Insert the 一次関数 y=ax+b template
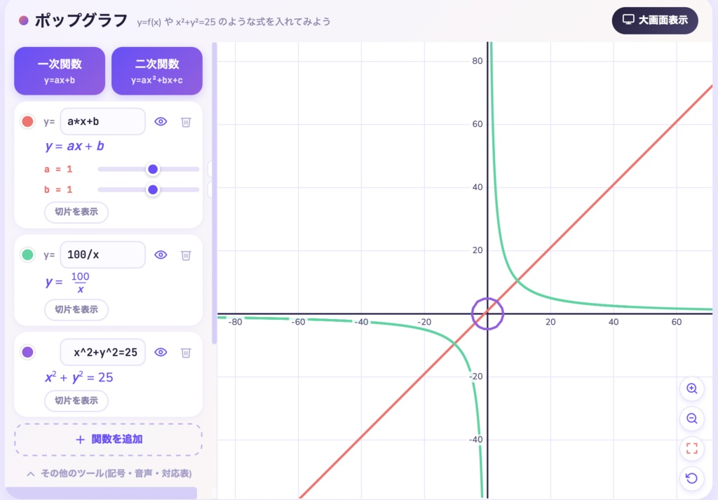 tap(60, 71)
